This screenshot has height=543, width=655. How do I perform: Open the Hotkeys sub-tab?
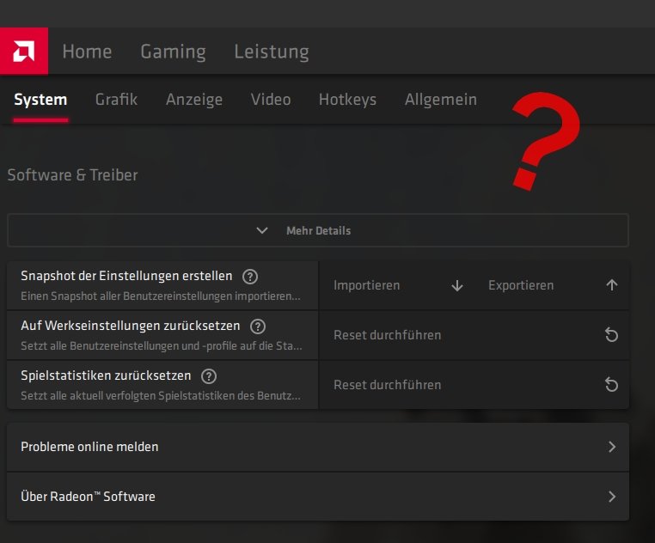[x=347, y=100]
